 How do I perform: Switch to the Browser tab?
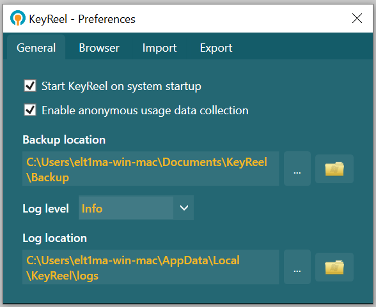pos(99,48)
